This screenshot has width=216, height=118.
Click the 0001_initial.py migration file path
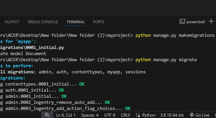pyautogui.click(x=32, y=48)
